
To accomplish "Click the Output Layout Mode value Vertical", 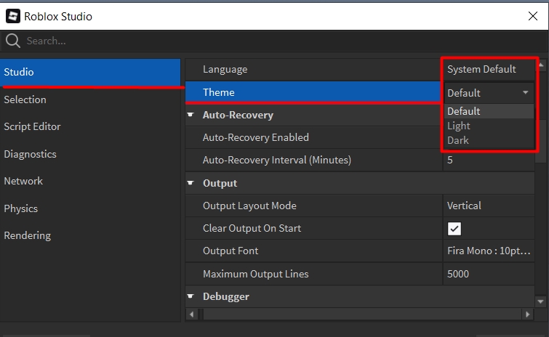I will click(464, 206).
